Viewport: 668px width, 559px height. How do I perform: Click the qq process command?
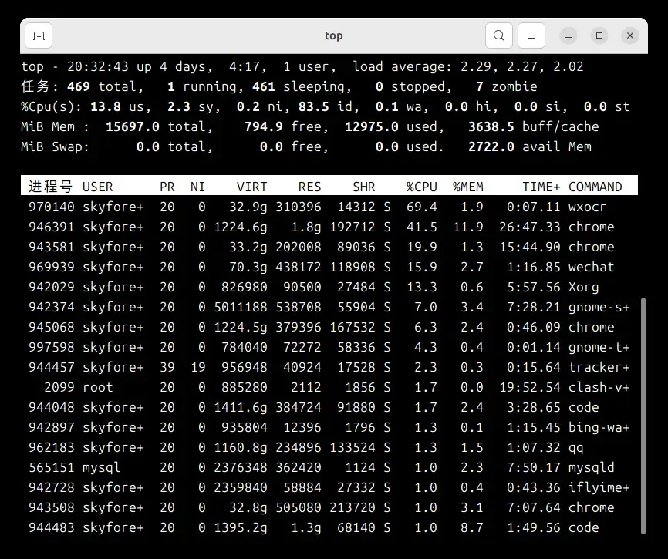point(575,447)
